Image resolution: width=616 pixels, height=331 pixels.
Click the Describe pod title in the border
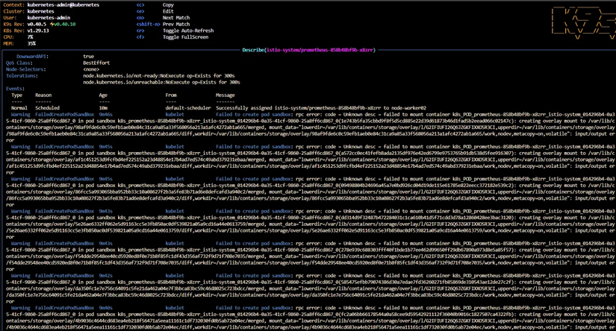pyautogui.click(x=309, y=50)
